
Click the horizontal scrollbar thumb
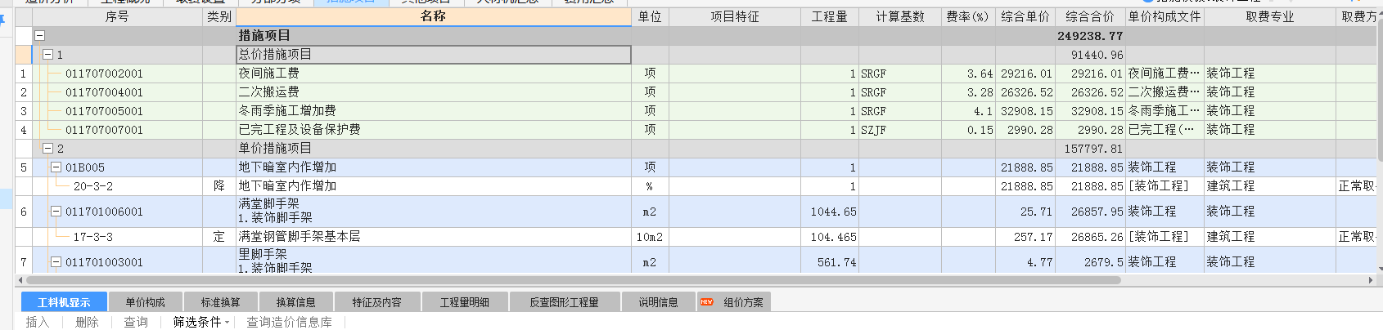pyautogui.click(x=573, y=280)
